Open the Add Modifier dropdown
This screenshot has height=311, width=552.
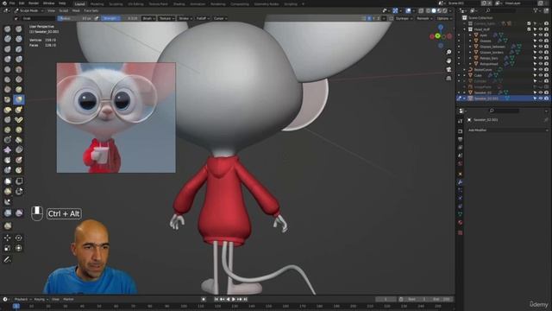(507, 130)
